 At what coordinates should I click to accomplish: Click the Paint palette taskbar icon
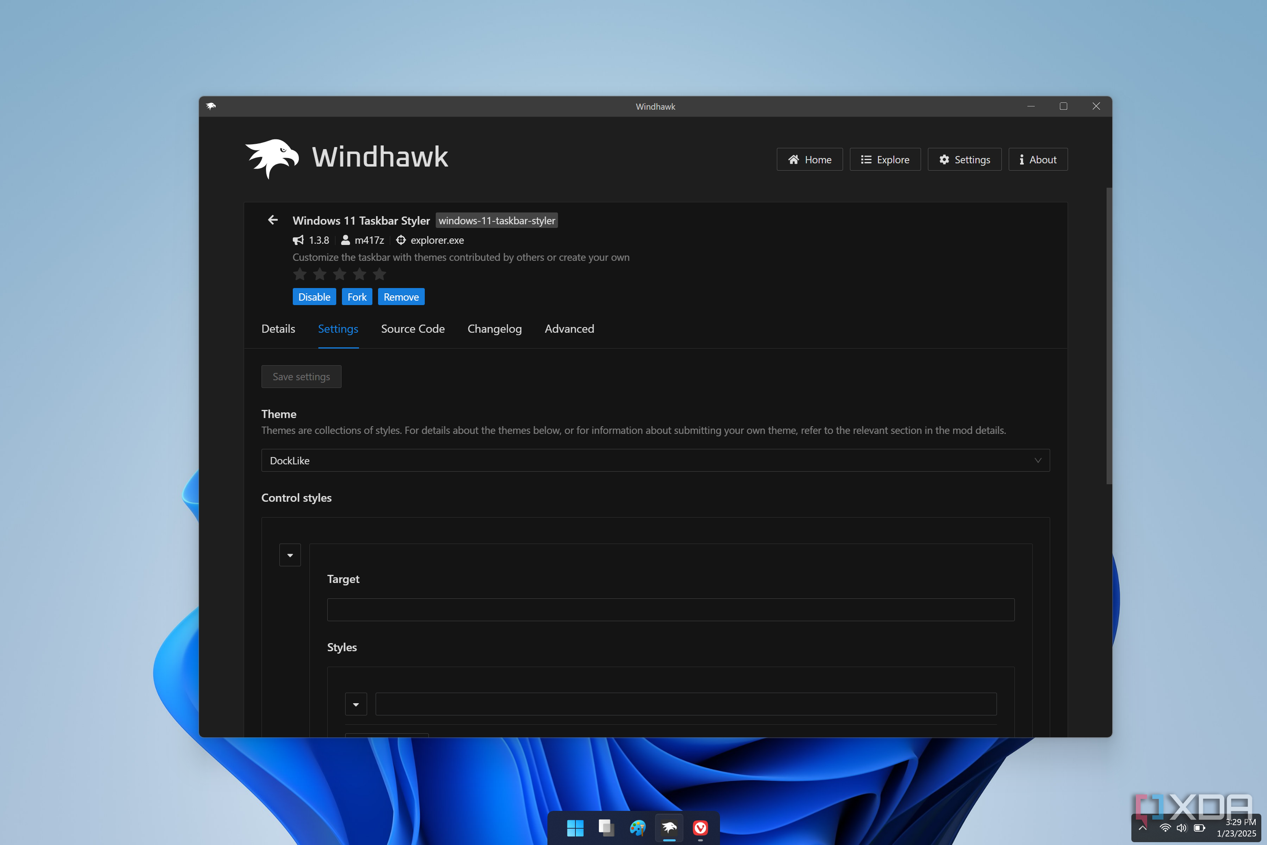pos(637,827)
